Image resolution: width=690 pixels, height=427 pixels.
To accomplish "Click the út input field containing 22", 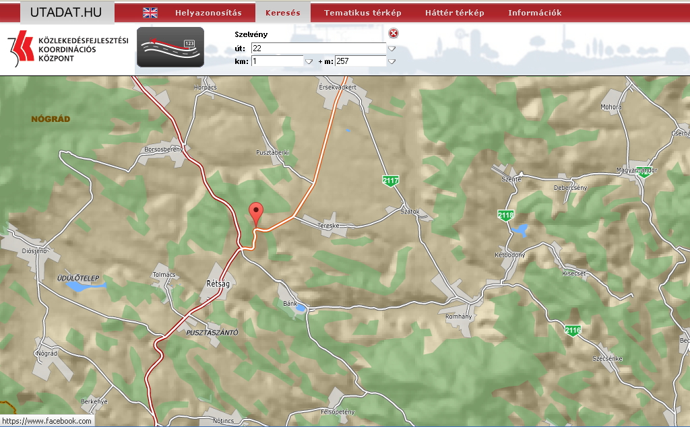I will click(x=318, y=48).
